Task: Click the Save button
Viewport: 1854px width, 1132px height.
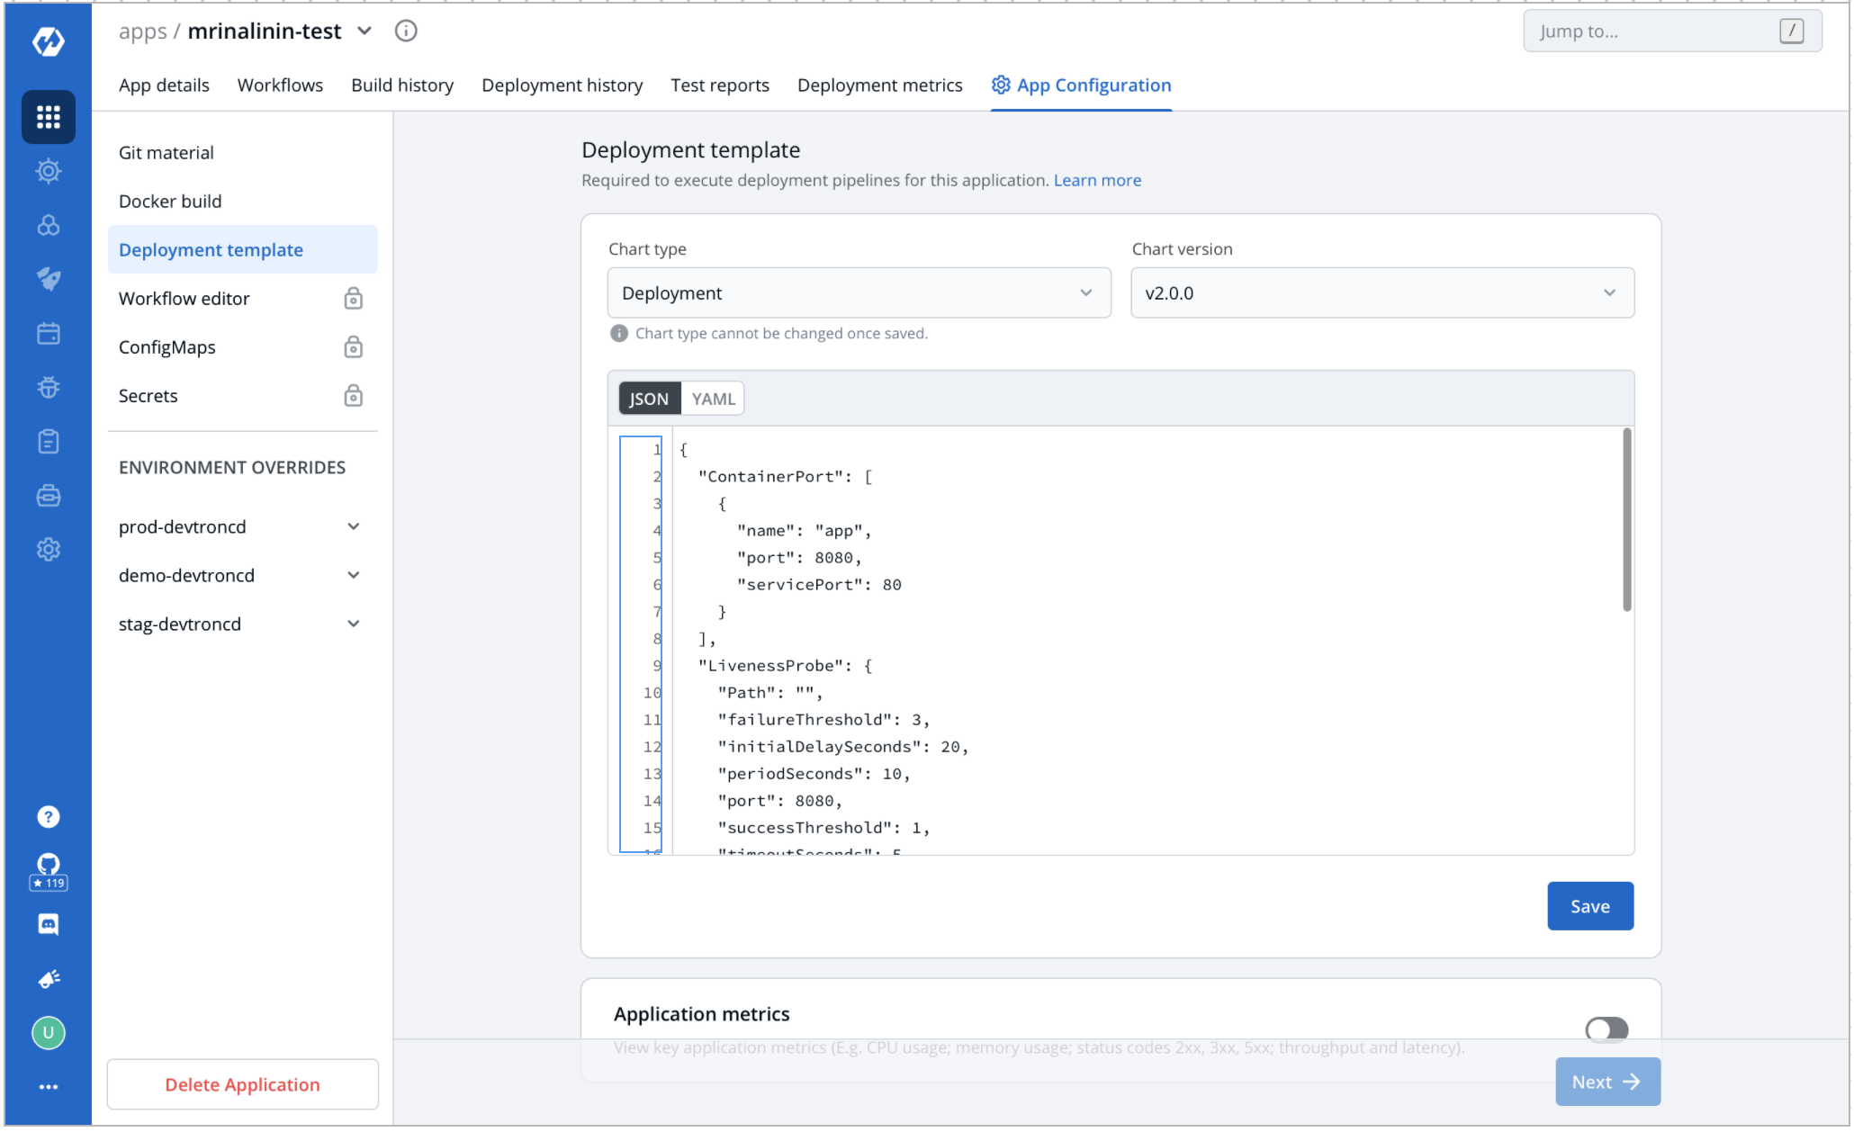Action: click(1589, 906)
